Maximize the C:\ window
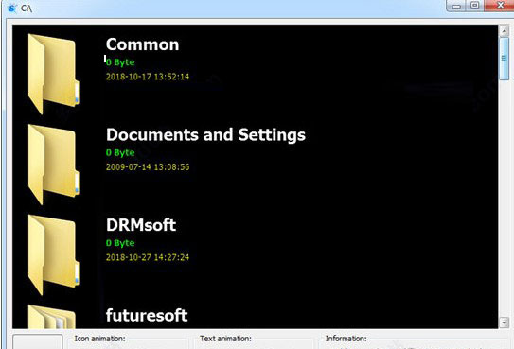 [474, 6]
